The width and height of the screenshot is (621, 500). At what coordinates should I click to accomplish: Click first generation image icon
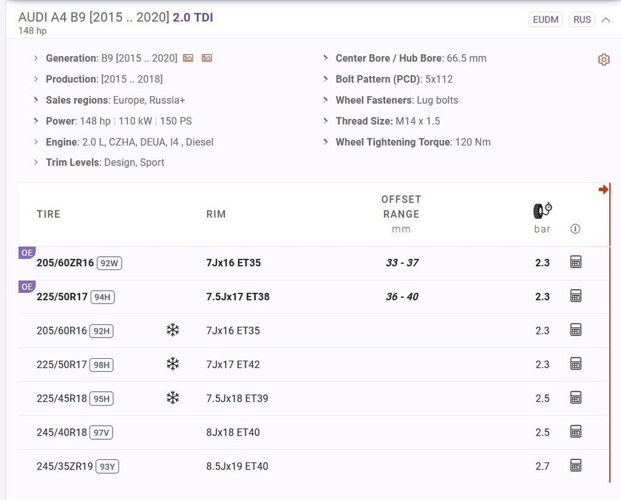188,58
